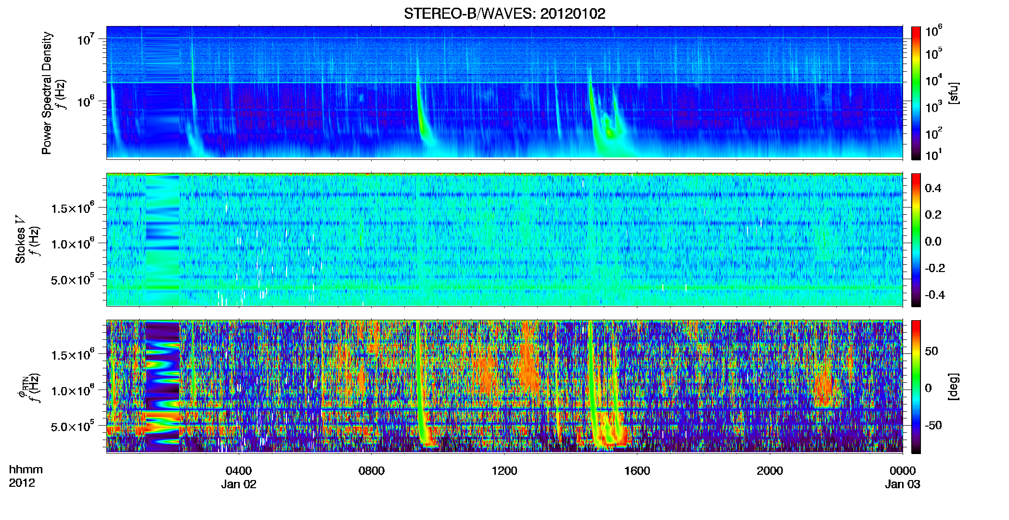
Task: Click the 10^4 label on the sfu color bar
Action: (x=934, y=80)
